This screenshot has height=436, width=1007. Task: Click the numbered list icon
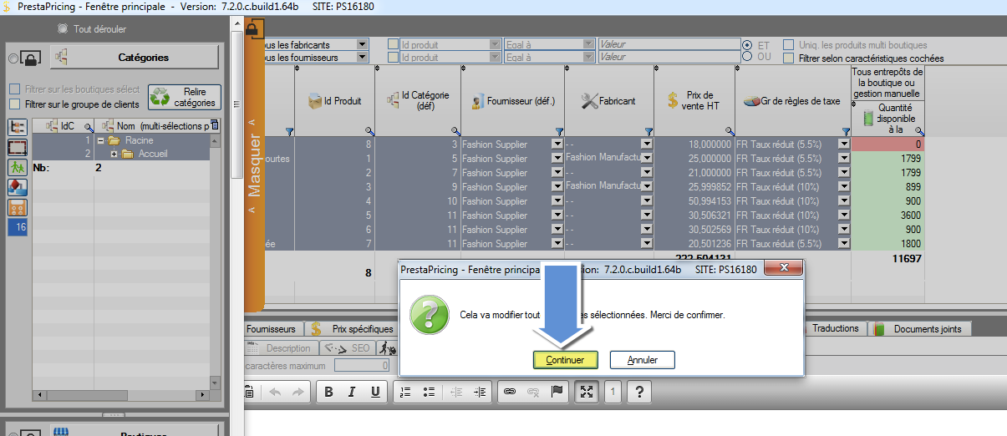[405, 392]
